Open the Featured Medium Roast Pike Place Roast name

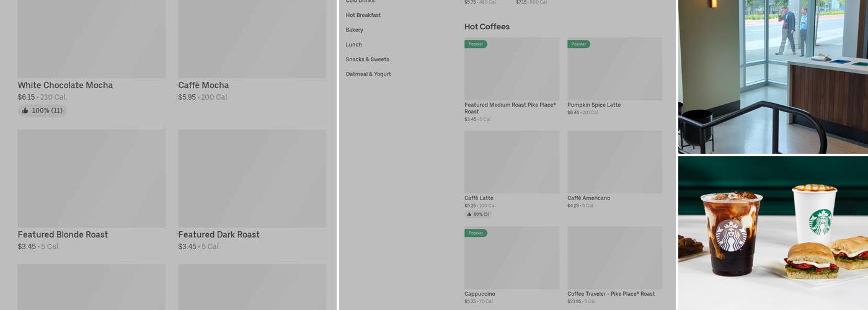coord(510,108)
